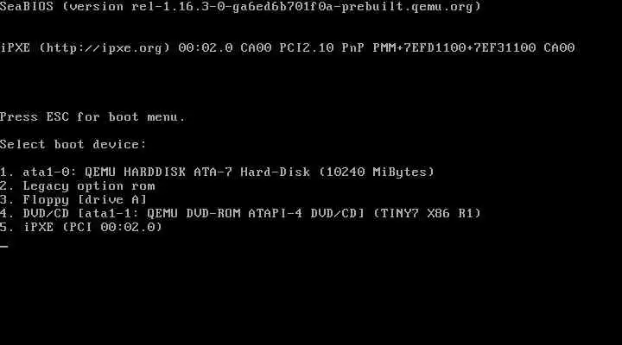Viewport: 622px width, 345px height.
Task: Click the SeaBIOS version header line
Action: (x=240, y=6)
